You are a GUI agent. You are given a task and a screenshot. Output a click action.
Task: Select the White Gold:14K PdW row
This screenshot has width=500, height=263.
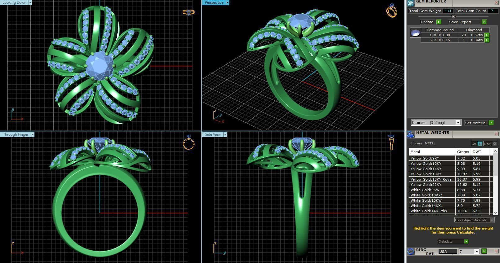pyautogui.click(x=451, y=211)
